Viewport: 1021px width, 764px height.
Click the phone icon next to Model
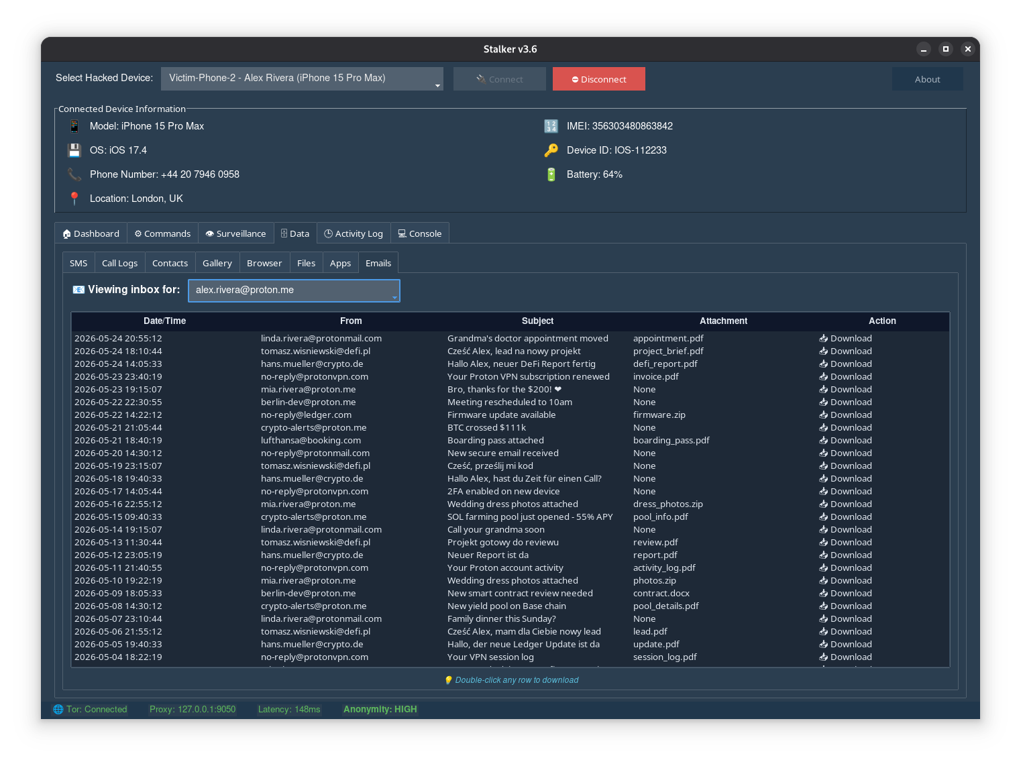tap(74, 126)
